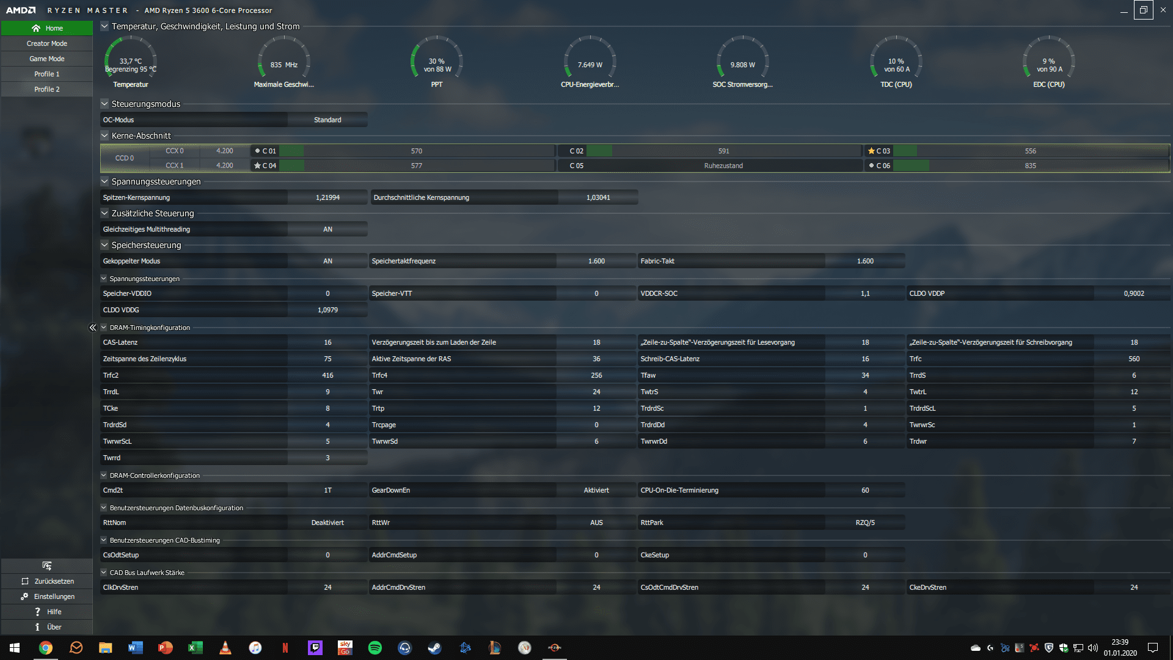Open Google Chrome from the taskbar
This screenshot has width=1173, height=660.
(46, 648)
